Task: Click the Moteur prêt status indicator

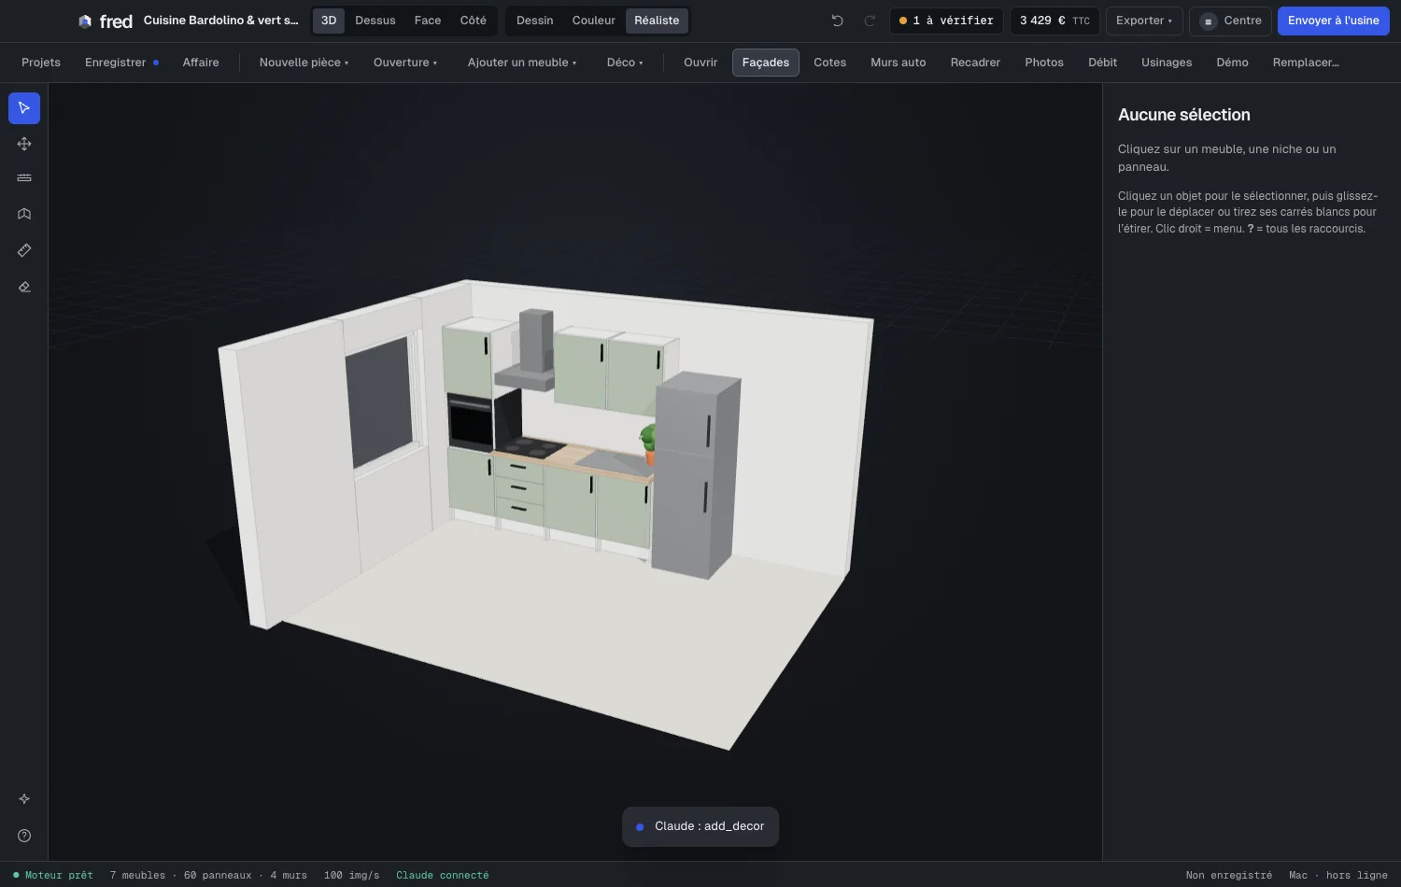Action: [53, 876]
